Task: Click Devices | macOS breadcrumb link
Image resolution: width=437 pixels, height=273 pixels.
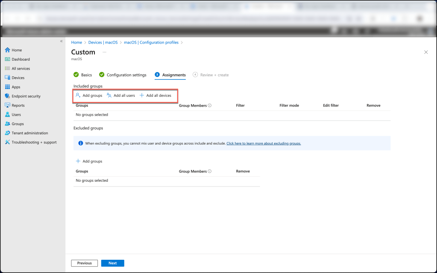Action: 103,43
